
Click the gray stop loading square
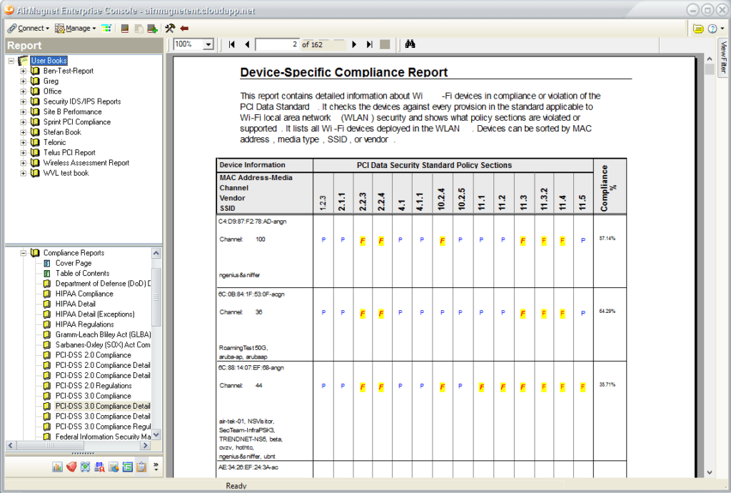click(x=385, y=44)
